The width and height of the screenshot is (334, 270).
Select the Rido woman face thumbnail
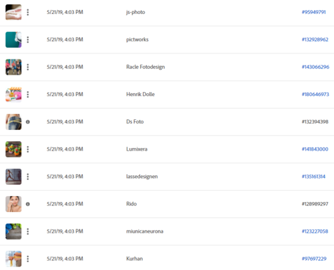pos(13,204)
